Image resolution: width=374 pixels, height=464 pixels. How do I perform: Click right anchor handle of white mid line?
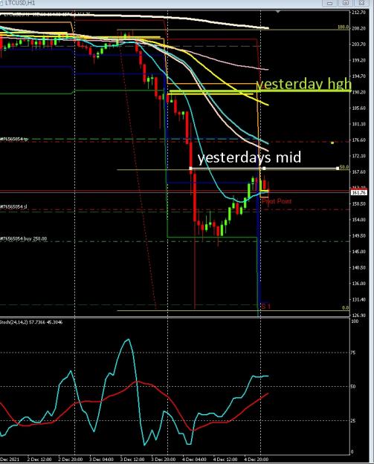tap(338, 169)
